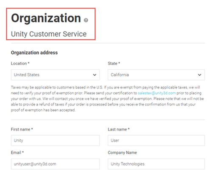Click the Unity Customer Service organization name
The image size is (212, 173).
click(x=49, y=34)
